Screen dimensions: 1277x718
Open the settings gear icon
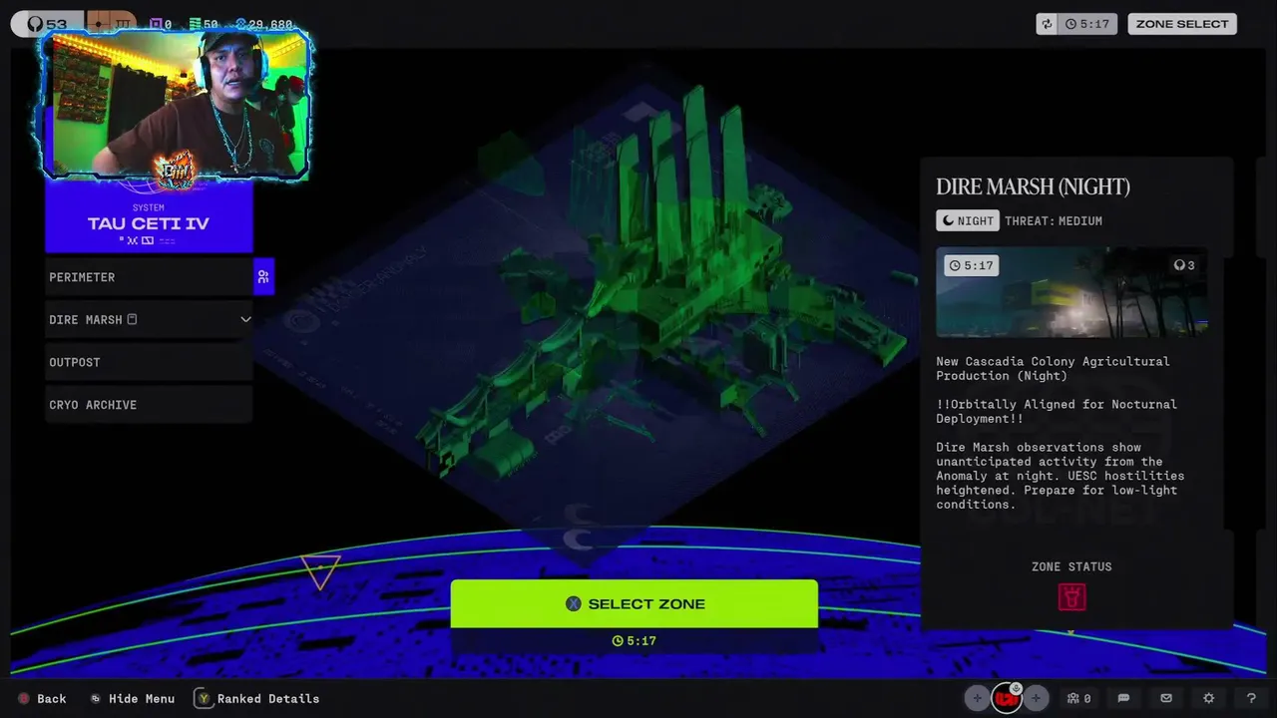(1209, 699)
